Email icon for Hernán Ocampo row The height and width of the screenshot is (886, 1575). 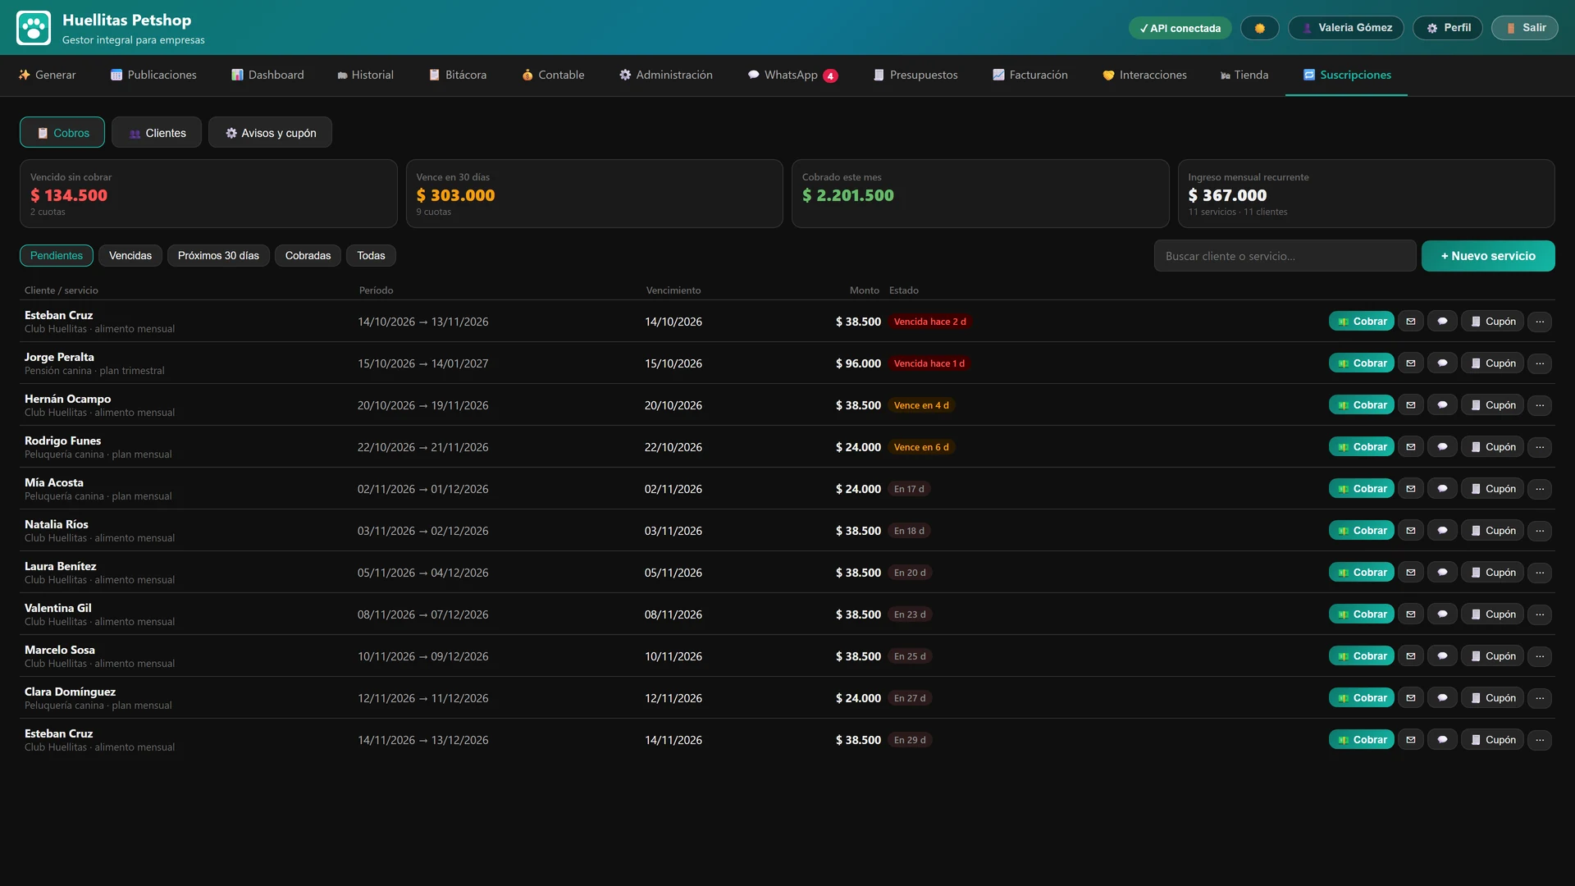(1411, 405)
